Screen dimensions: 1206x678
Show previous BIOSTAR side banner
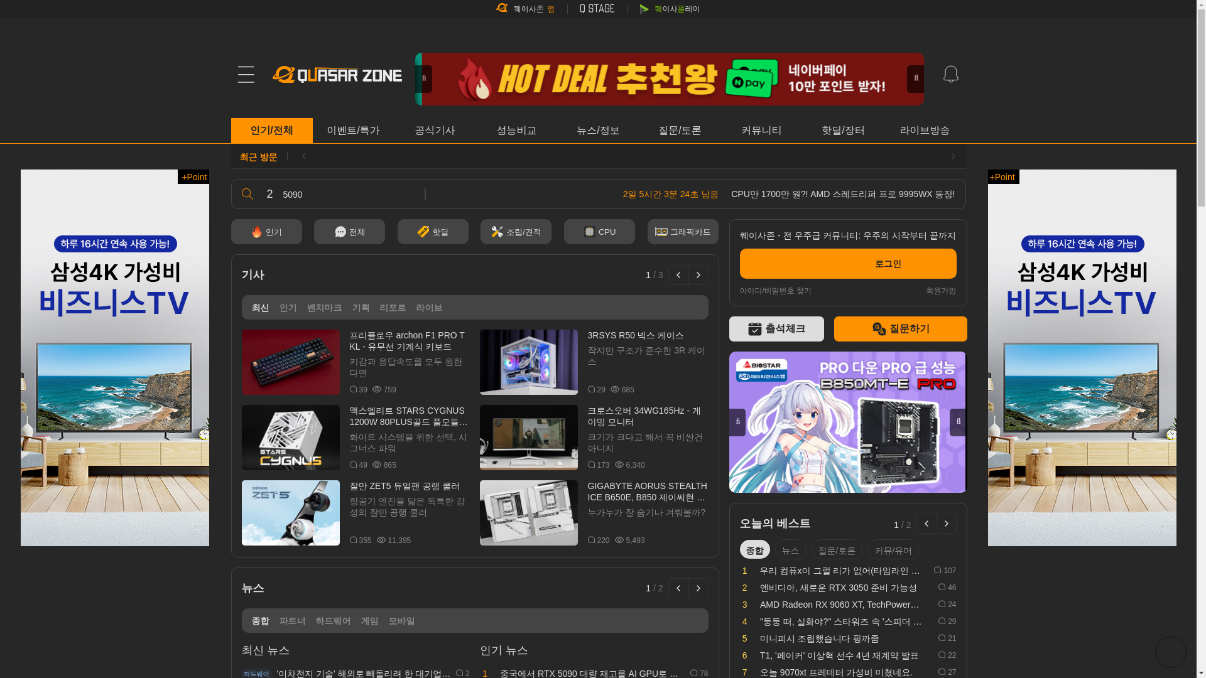pos(737,422)
